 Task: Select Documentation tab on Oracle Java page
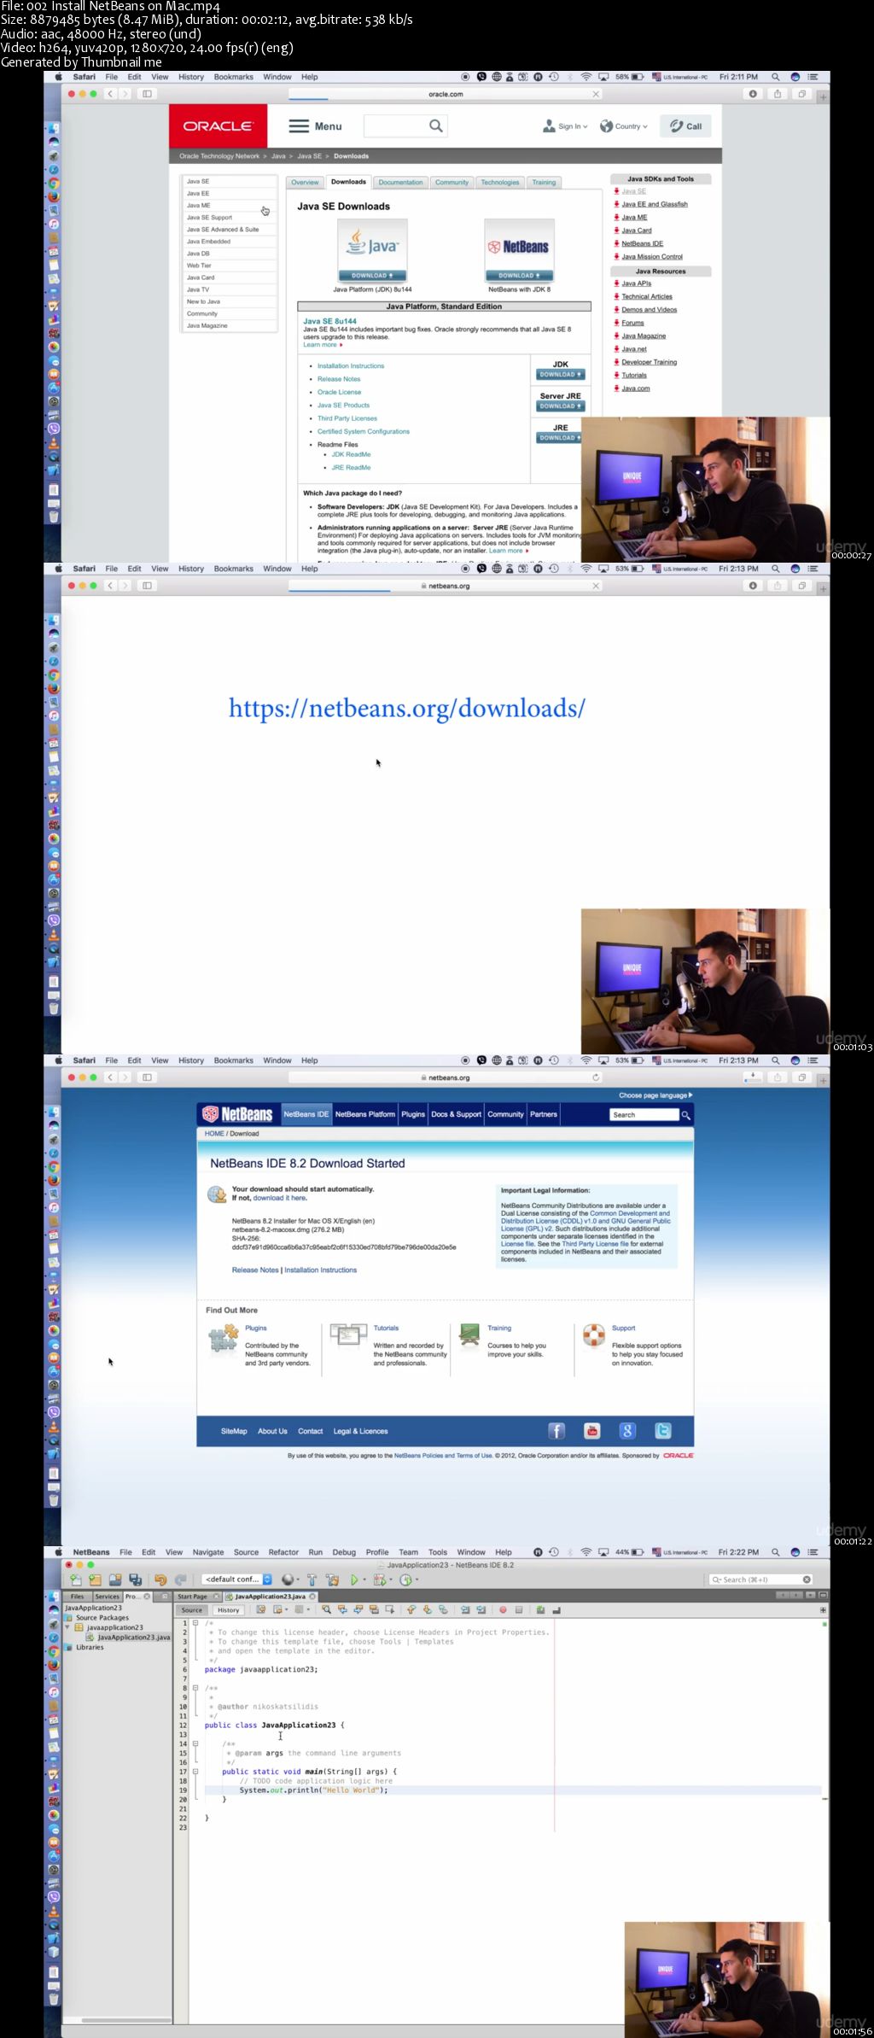(400, 182)
